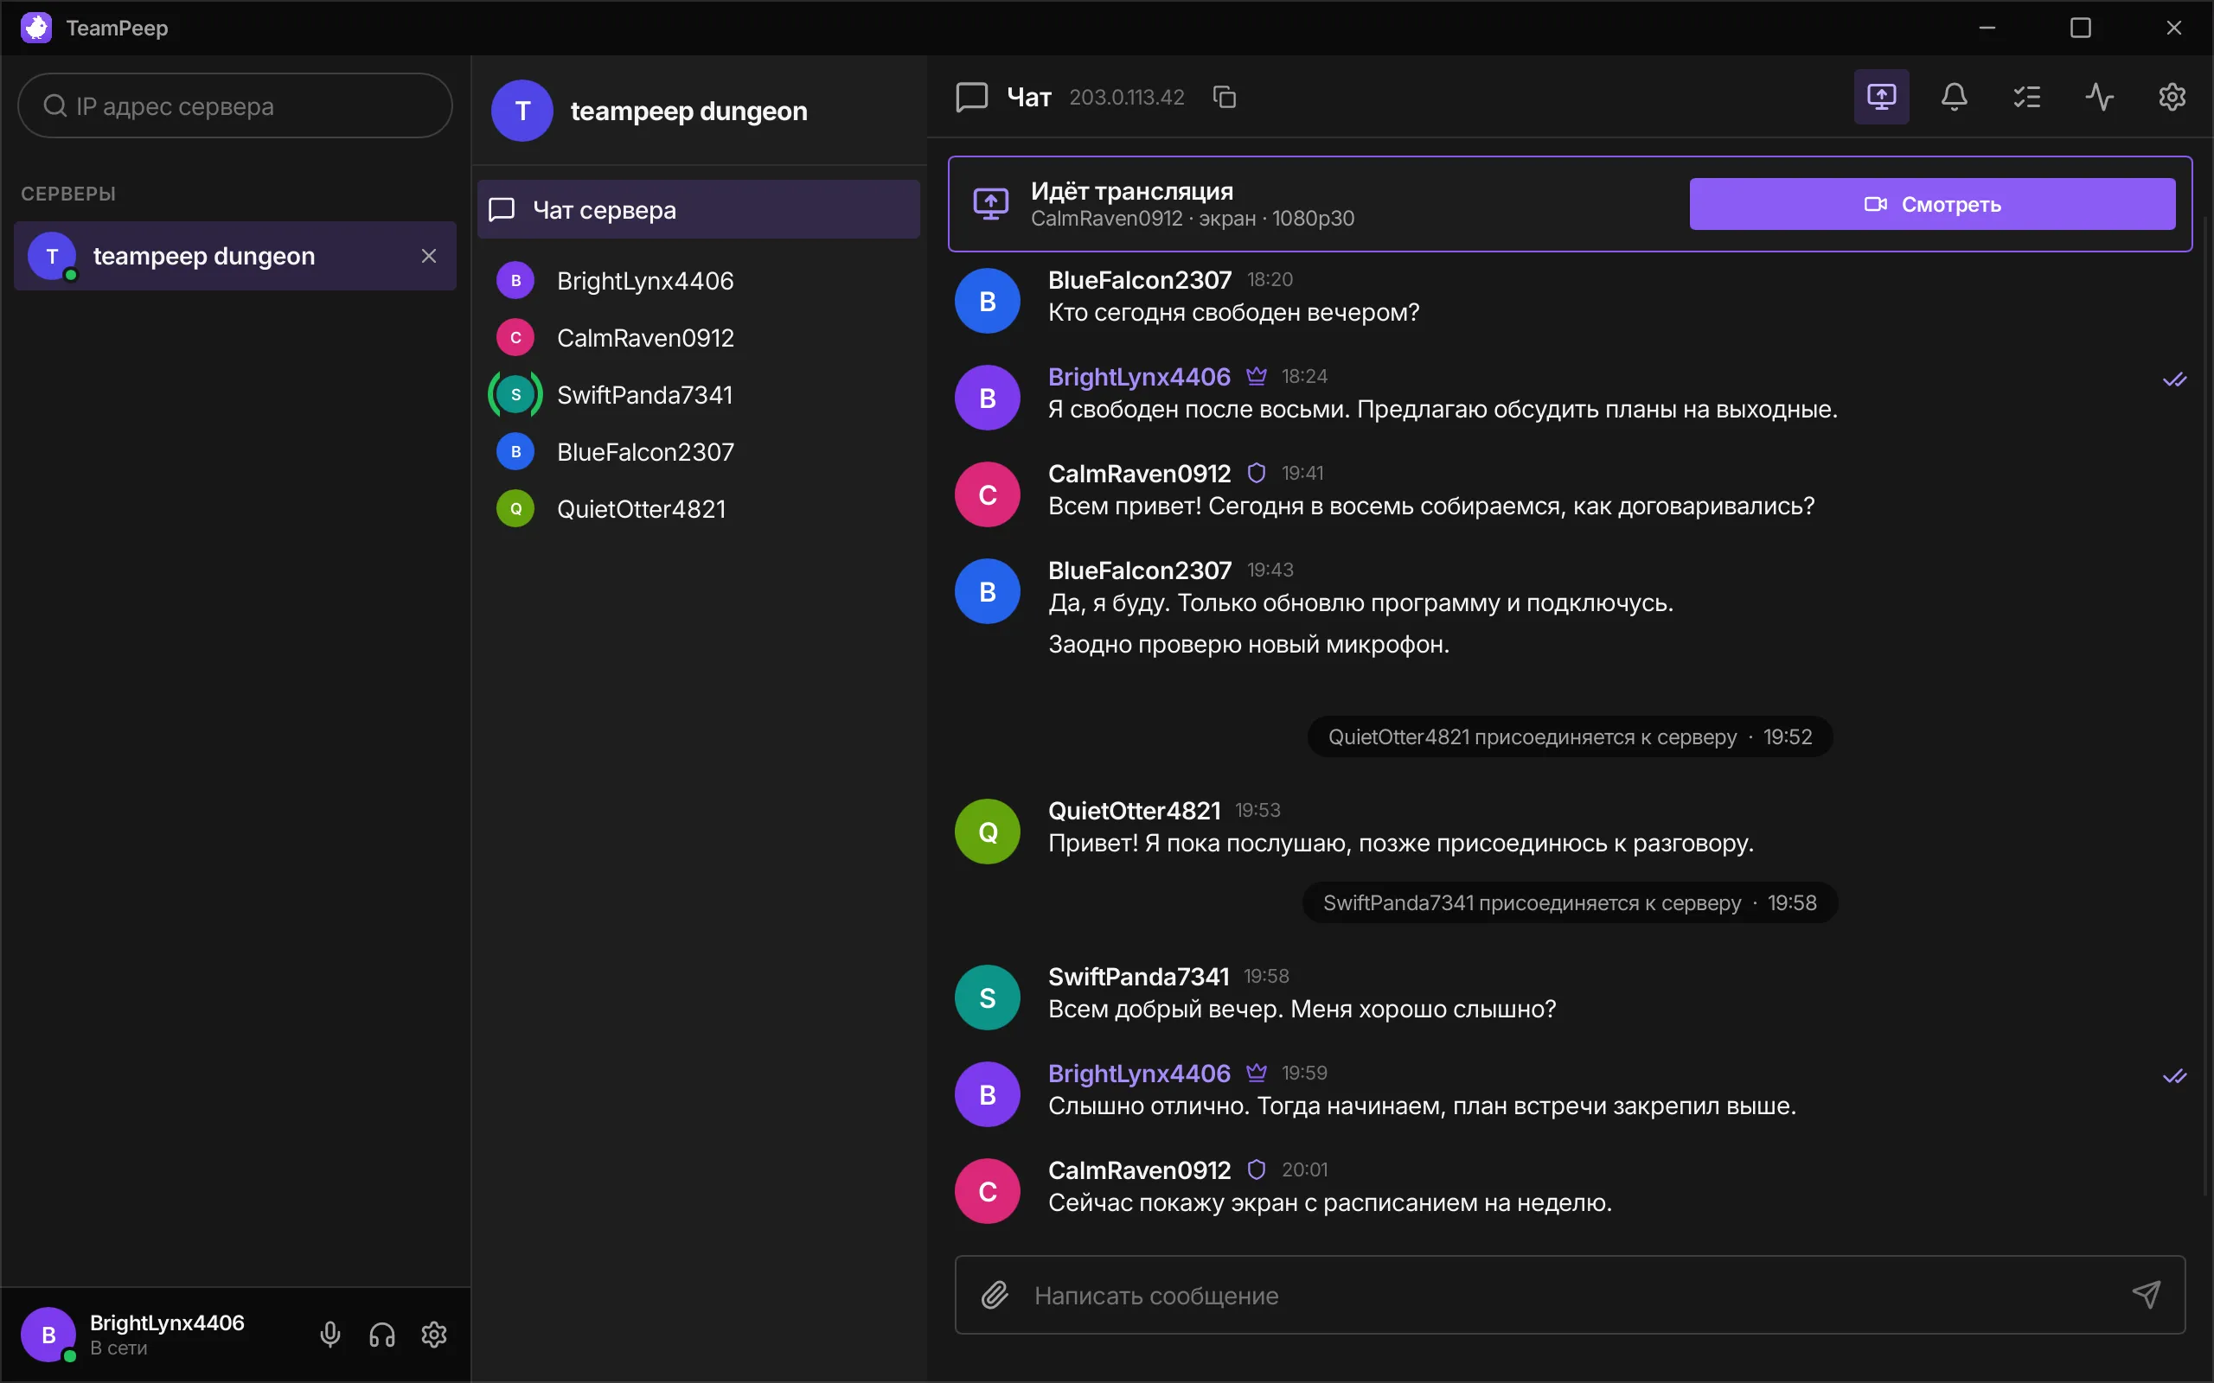Viewport: 2214px width, 1383px height.
Task: Click the Смотреть button to watch stream
Action: tap(1932, 204)
